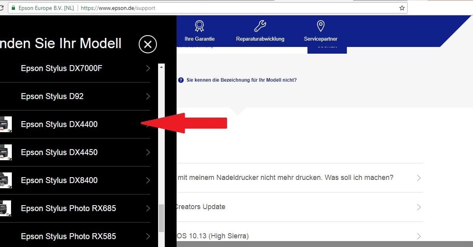Bookmark page with star icon
The image size is (473, 247).
402,8
